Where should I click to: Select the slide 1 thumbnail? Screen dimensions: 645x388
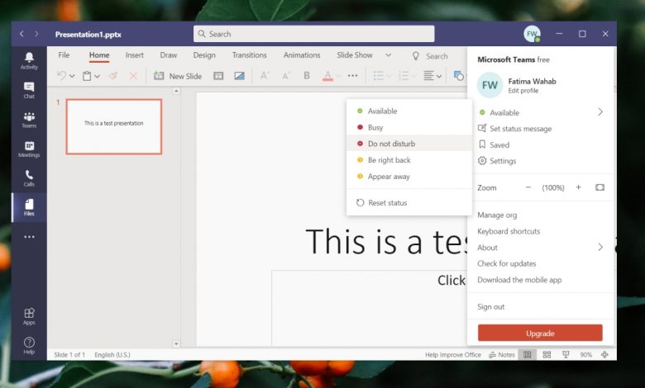[114, 126]
